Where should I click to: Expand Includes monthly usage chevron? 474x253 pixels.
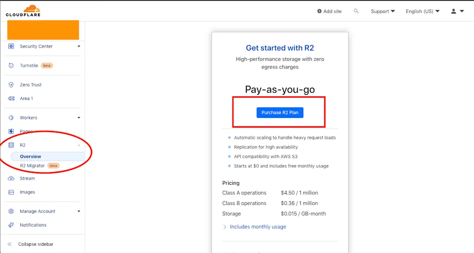coord(225,227)
